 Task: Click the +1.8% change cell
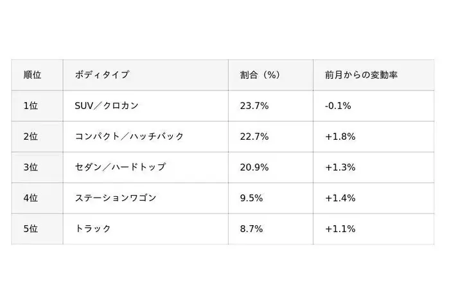pyautogui.click(x=340, y=137)
